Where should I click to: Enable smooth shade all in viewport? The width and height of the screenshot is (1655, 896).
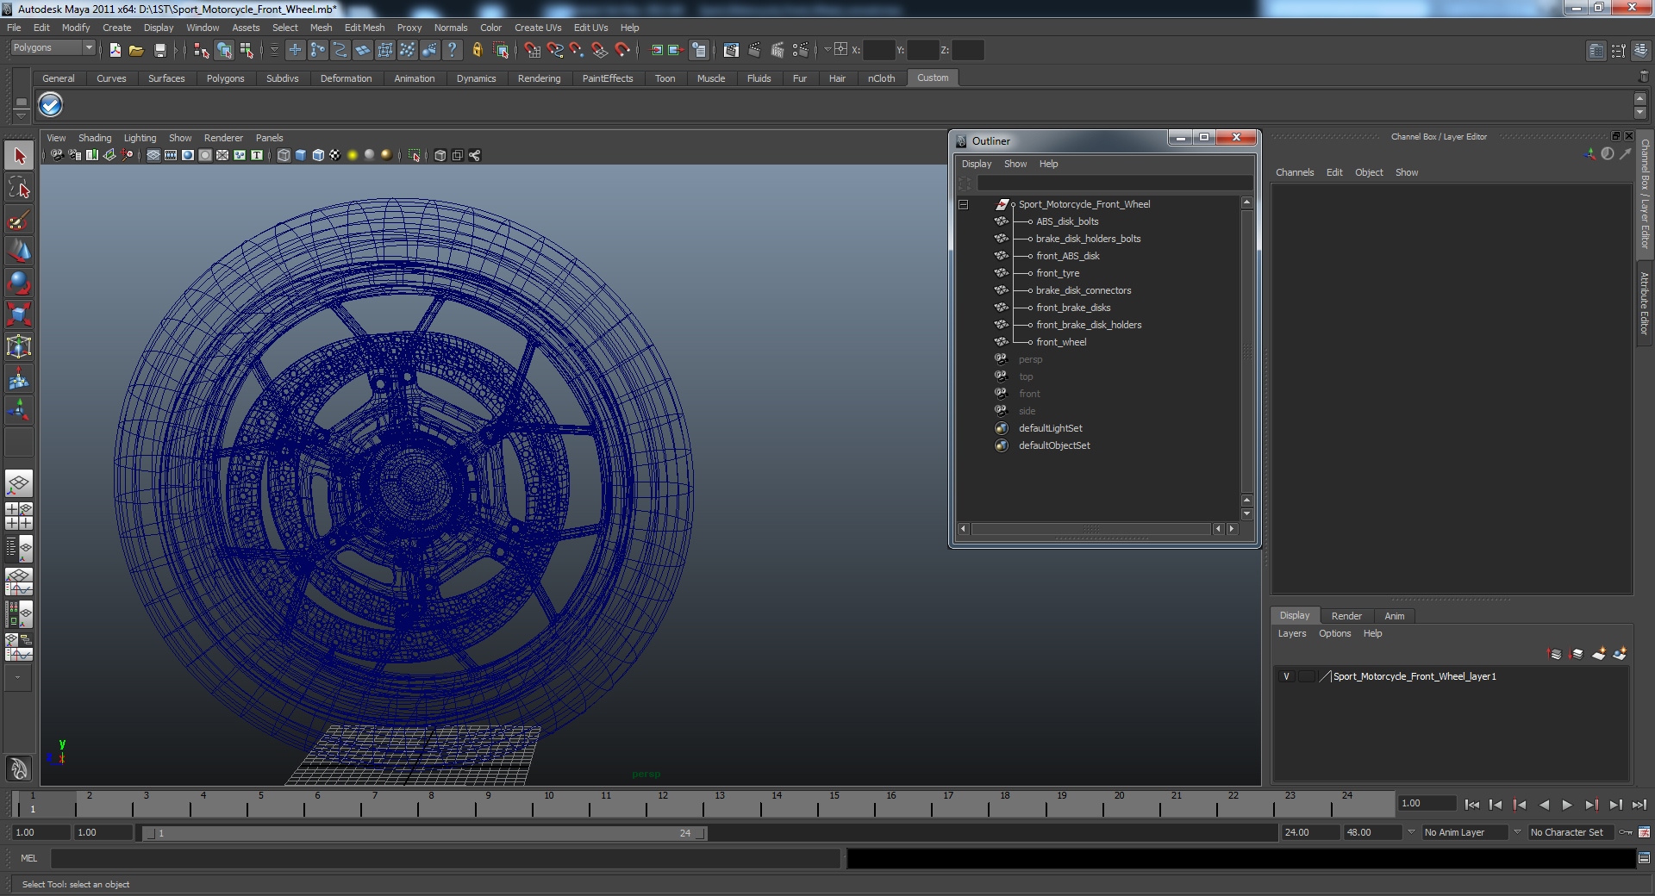301,155
